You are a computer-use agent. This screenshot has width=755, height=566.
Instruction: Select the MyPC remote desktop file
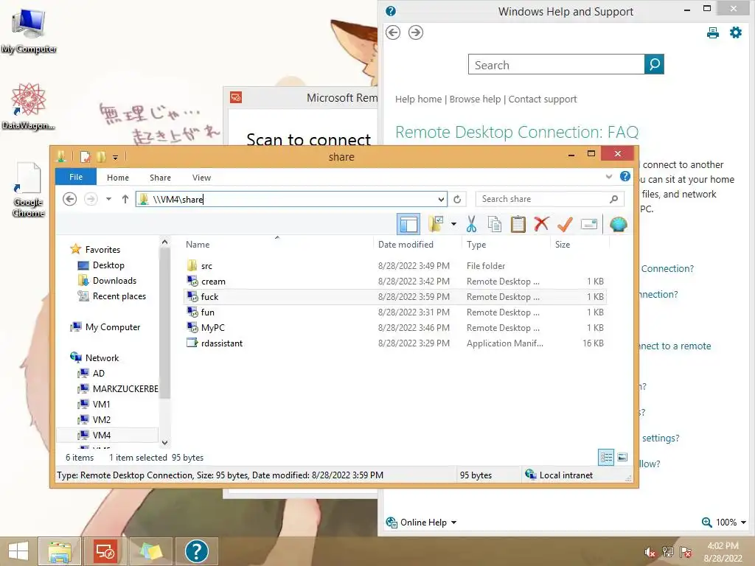pos(213,328)
